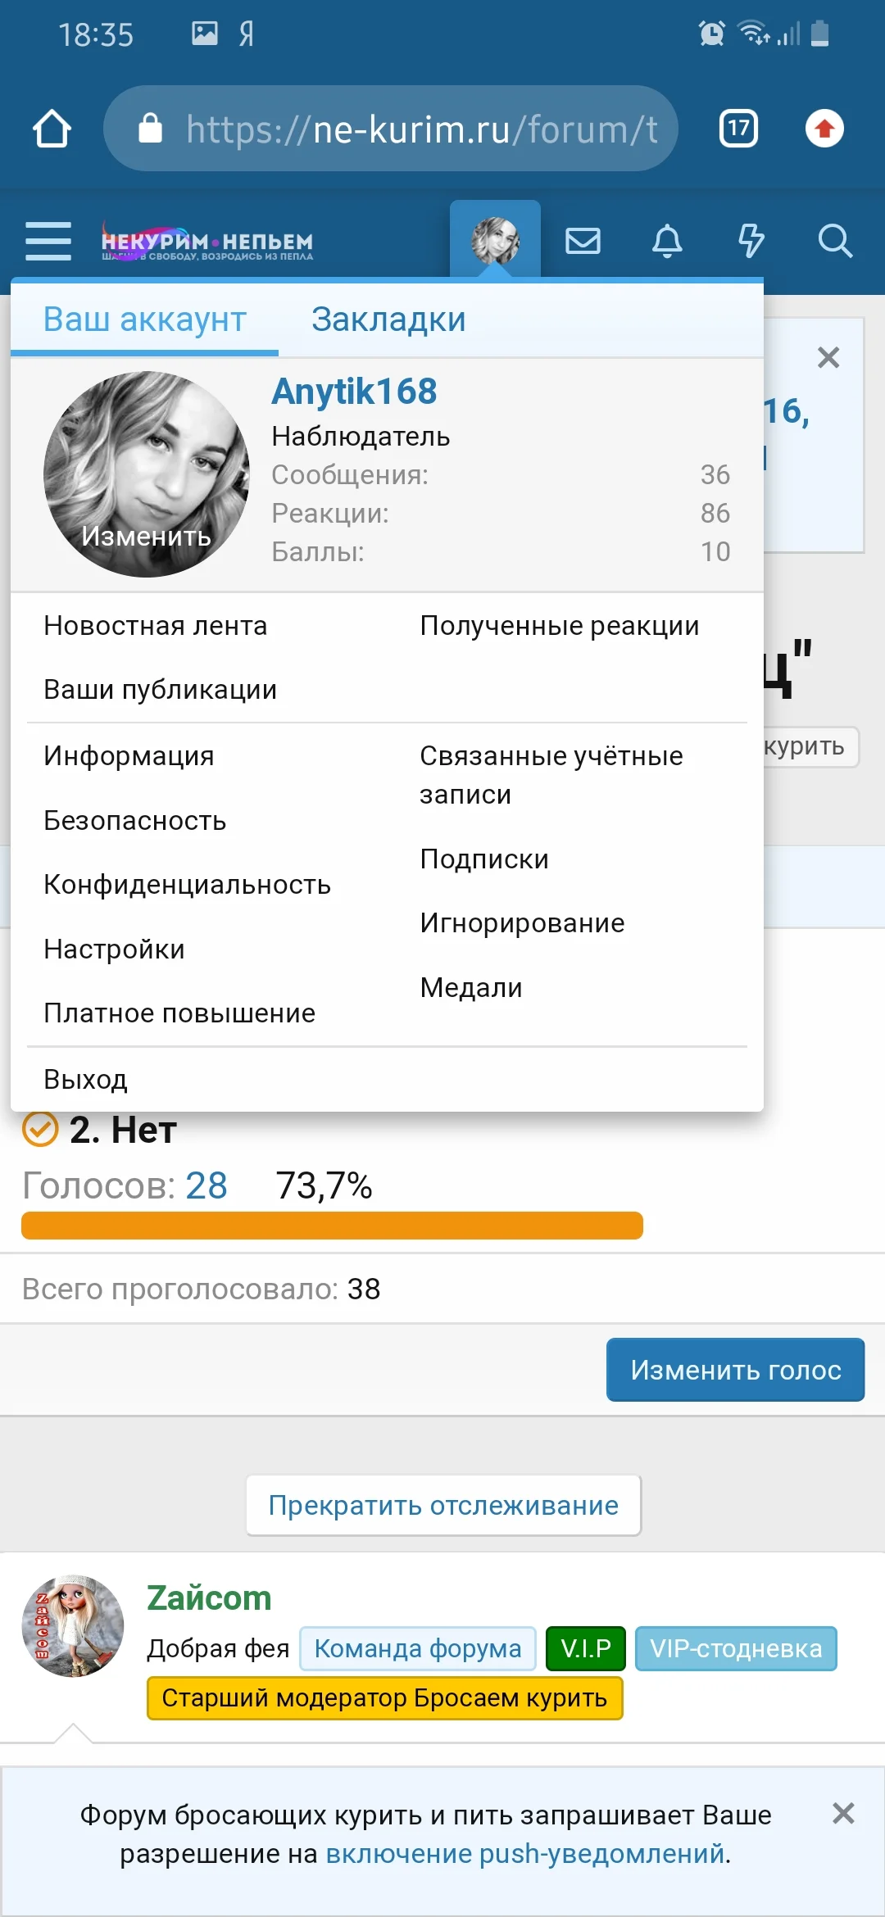Open the lightning bolt new posts icon
The image size is (885, 1917).
[x=751, y=241]
